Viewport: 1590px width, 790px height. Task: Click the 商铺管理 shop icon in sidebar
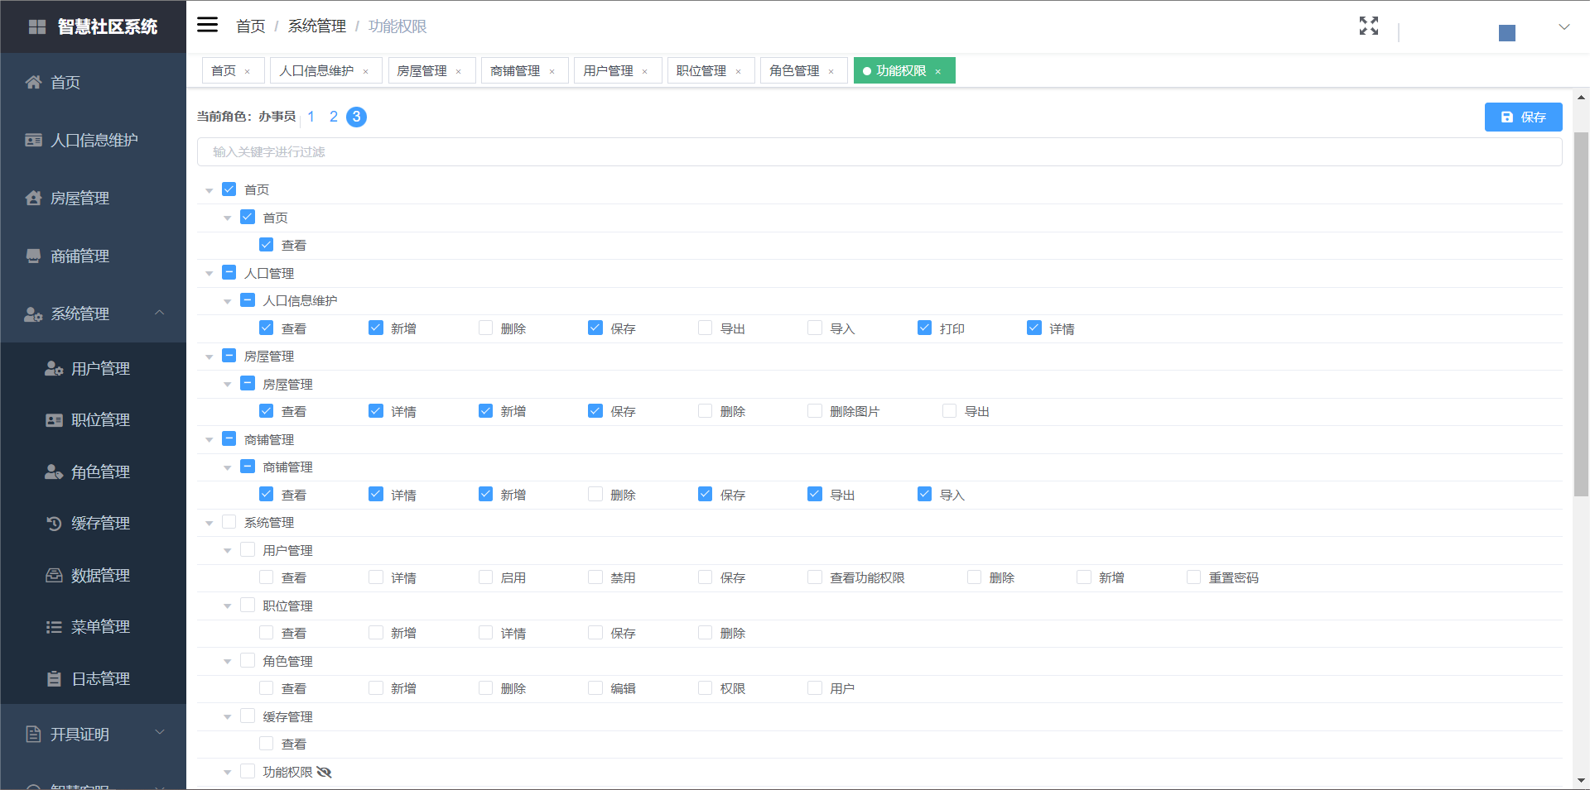click(33, 256)
